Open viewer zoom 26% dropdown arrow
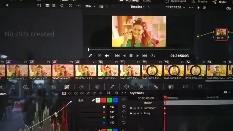Viewport: 233px width, 131px height. point(95,6)
